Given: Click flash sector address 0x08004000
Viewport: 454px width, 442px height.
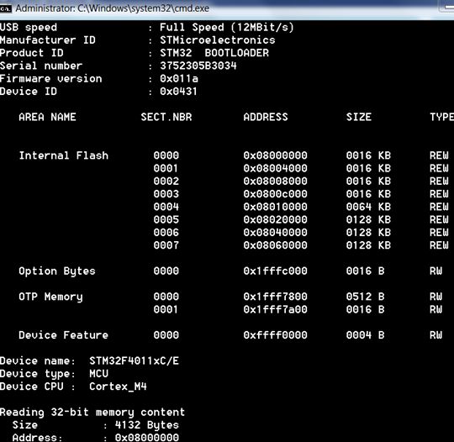Looking at the screenshot, I should [275, 168].
